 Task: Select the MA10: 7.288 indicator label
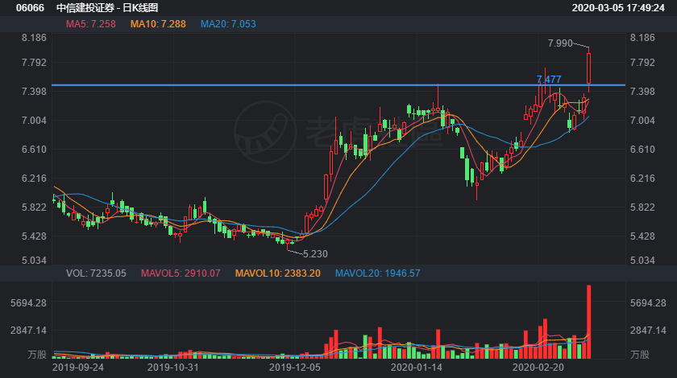tap(158, 24)
